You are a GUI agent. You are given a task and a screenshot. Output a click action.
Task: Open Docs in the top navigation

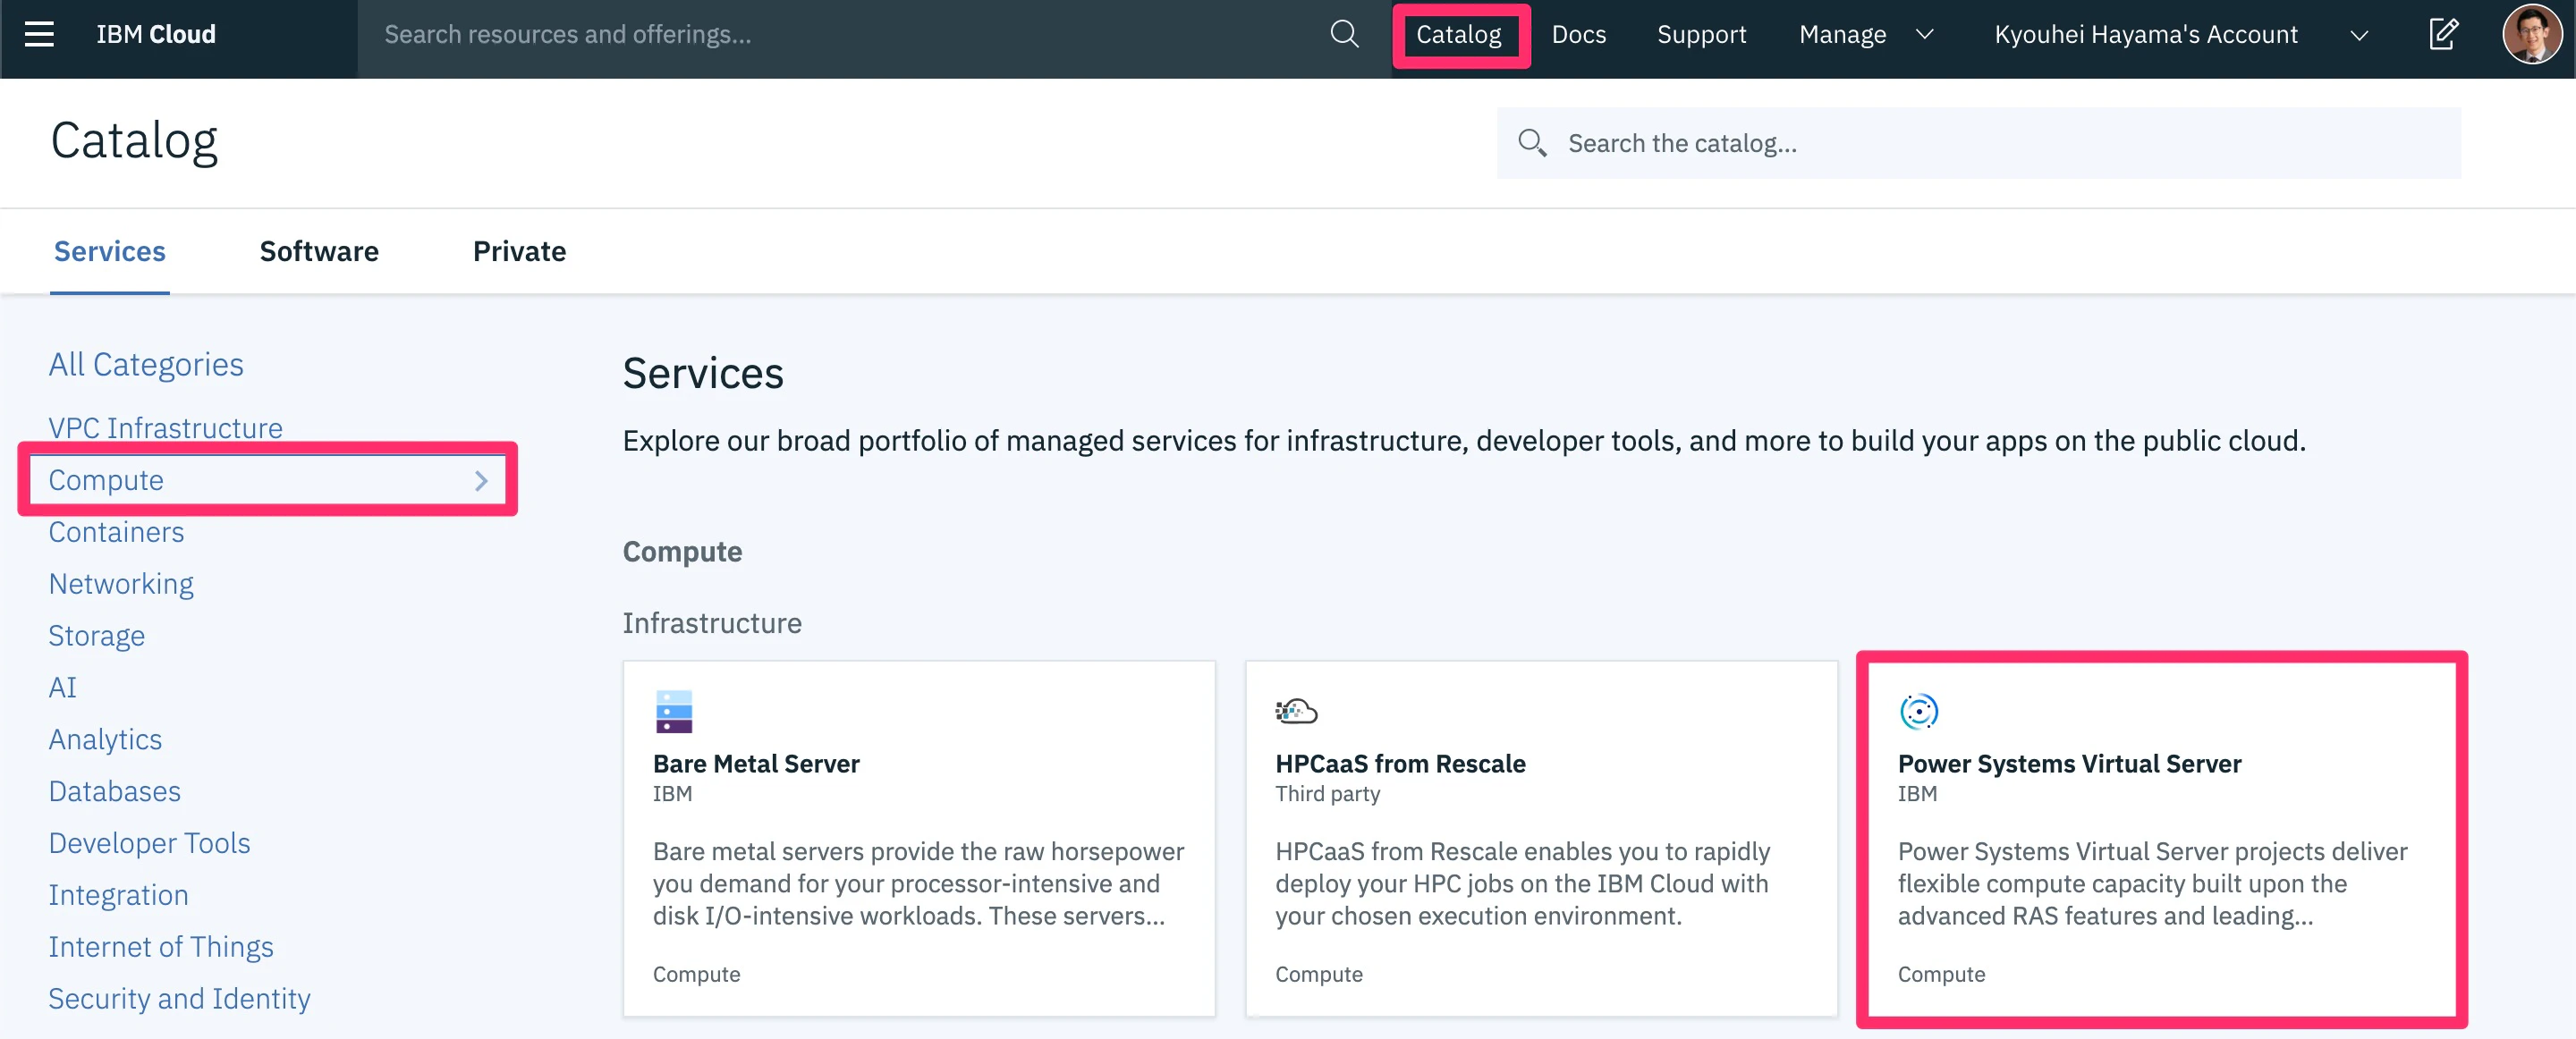[1578, 35]
